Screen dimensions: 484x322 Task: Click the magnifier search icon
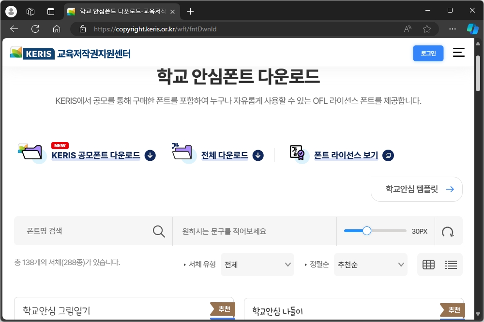[159, 231]
